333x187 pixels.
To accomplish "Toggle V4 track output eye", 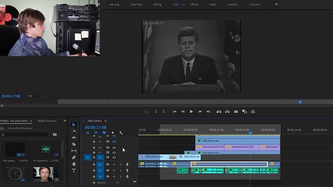I will point(114,141).
